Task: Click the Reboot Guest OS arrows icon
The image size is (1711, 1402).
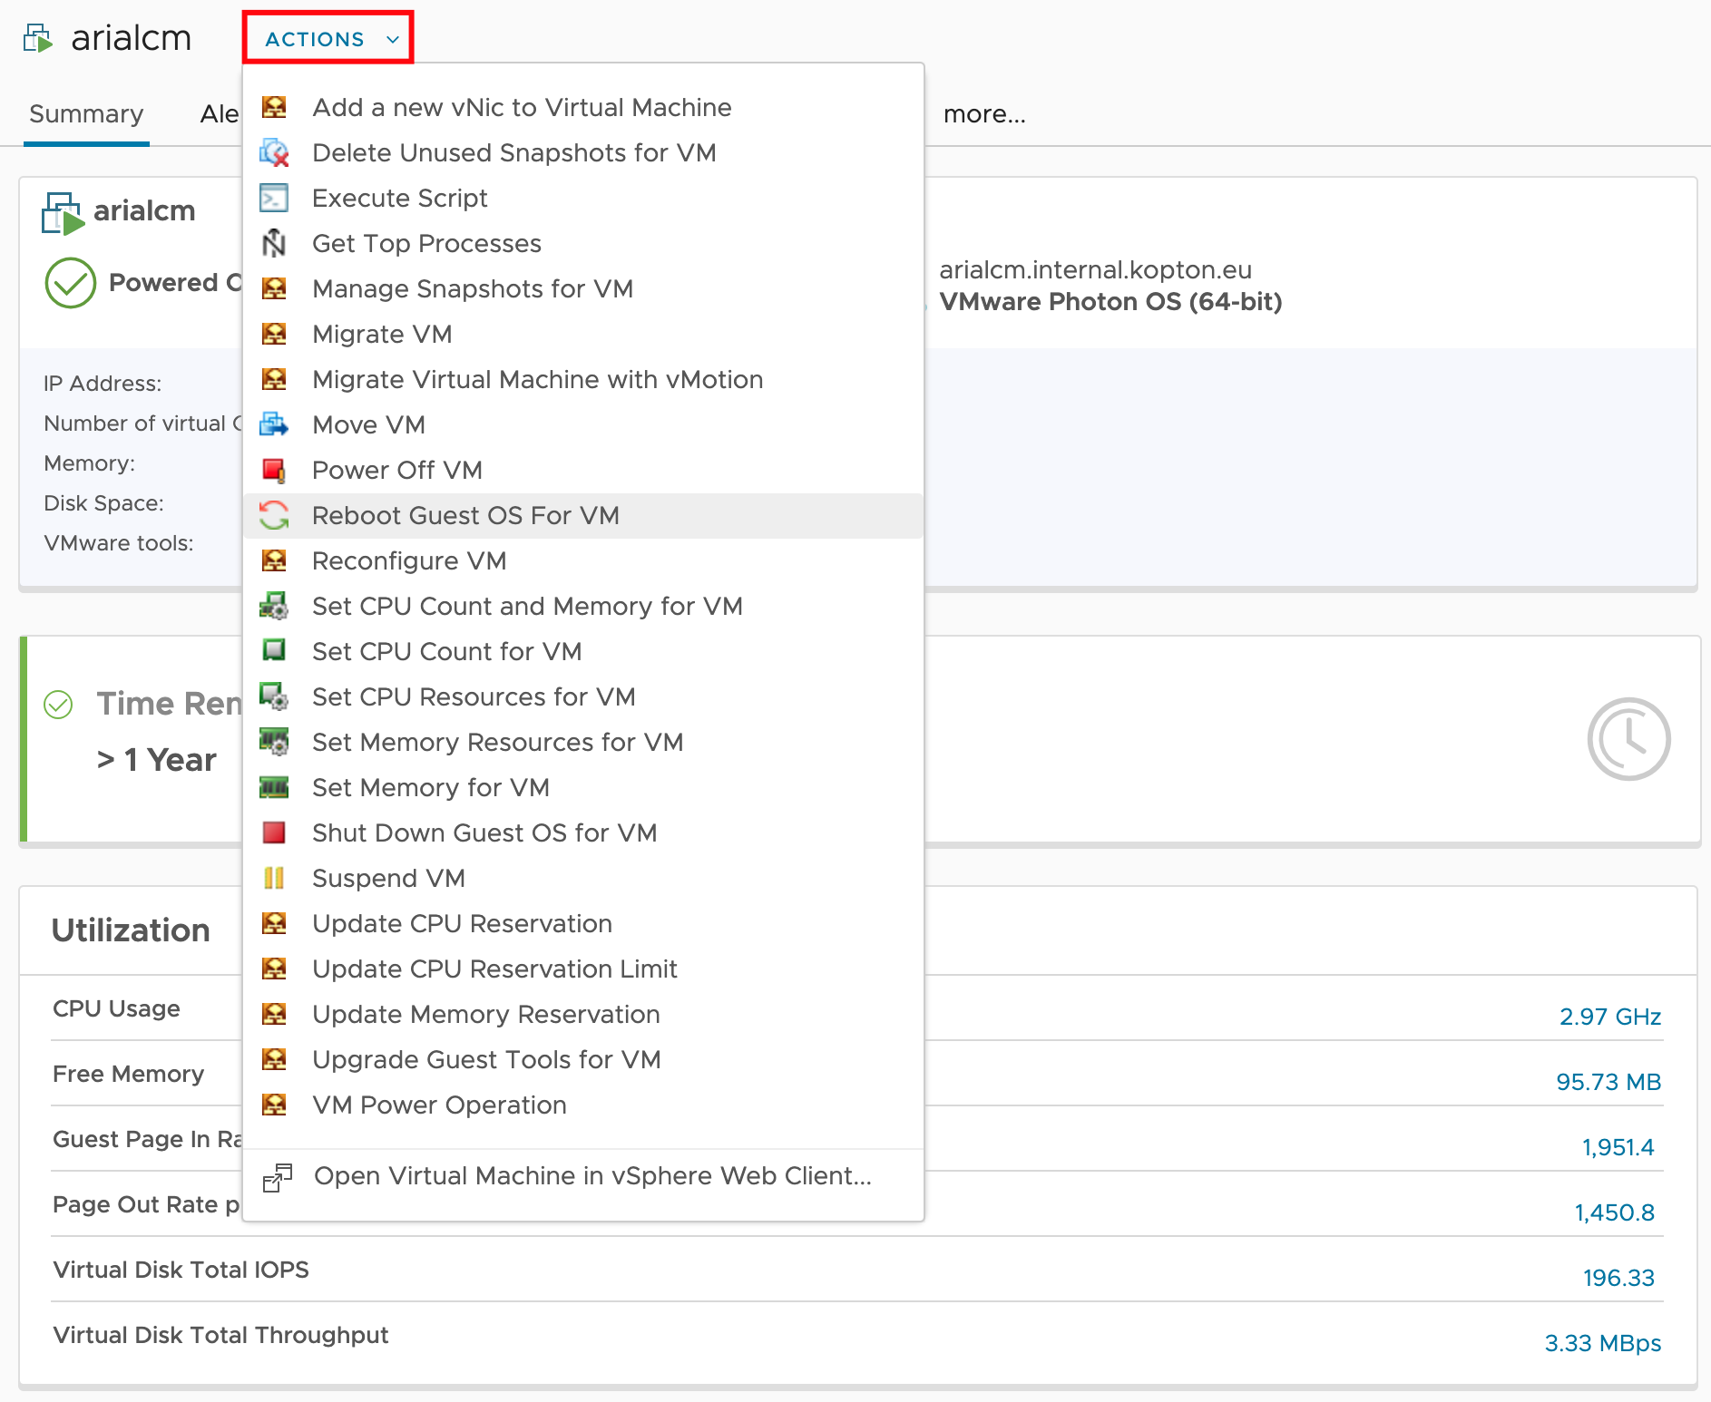Action: click(x=274, y=515)
